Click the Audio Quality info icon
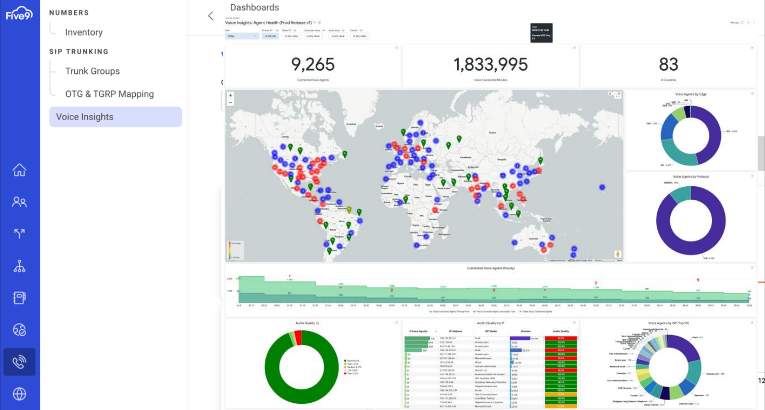 318,323
